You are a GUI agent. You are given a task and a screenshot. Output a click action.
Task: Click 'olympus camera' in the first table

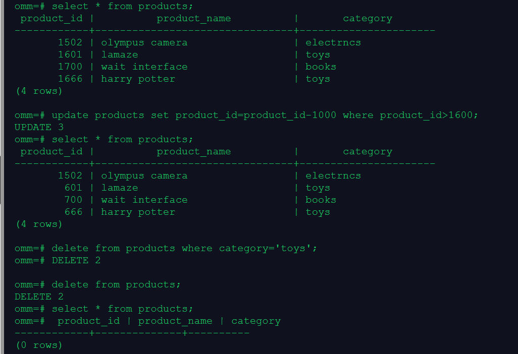[144, 43]
